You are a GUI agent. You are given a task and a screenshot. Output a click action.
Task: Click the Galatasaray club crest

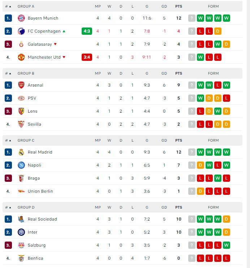[21, 44]
